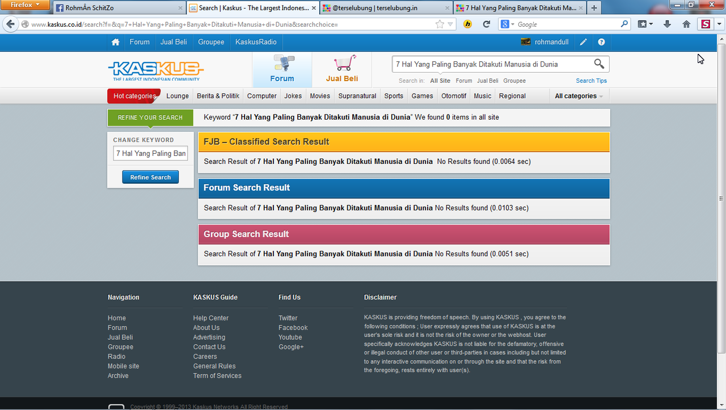726x410 pixels.
Task: Click the Refine Search button
Action: pyautogui.click(x=150, y=177)
